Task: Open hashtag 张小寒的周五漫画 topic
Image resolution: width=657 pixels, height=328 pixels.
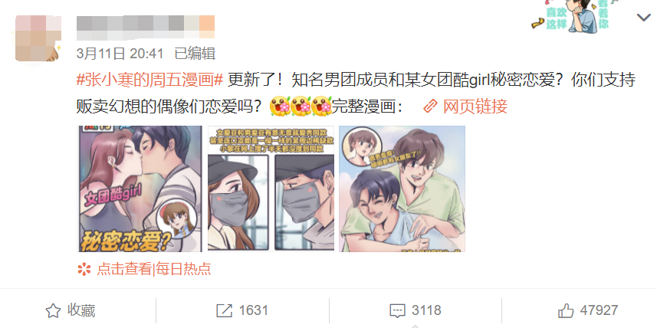Action: (x=150, y=79)
